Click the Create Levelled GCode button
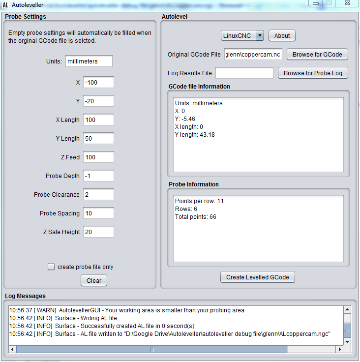360x362 pixels. point(258,277)
